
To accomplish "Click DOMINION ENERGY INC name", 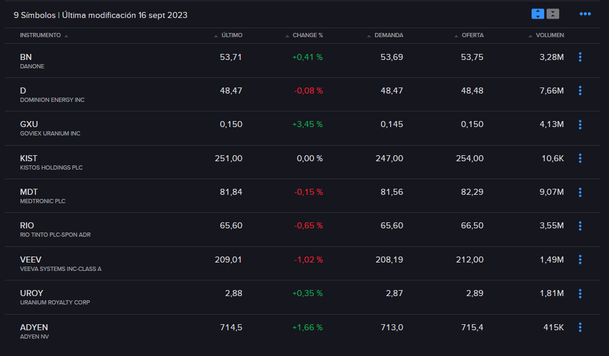I will click(x=52, y=100).
